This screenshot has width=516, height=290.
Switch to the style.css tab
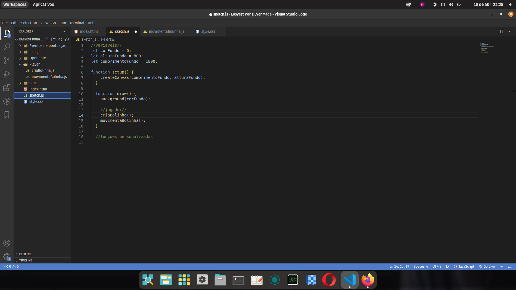coord(209,31)
